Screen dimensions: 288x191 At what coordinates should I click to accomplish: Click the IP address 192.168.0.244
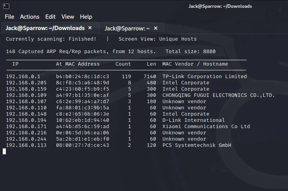click(26, 139)
